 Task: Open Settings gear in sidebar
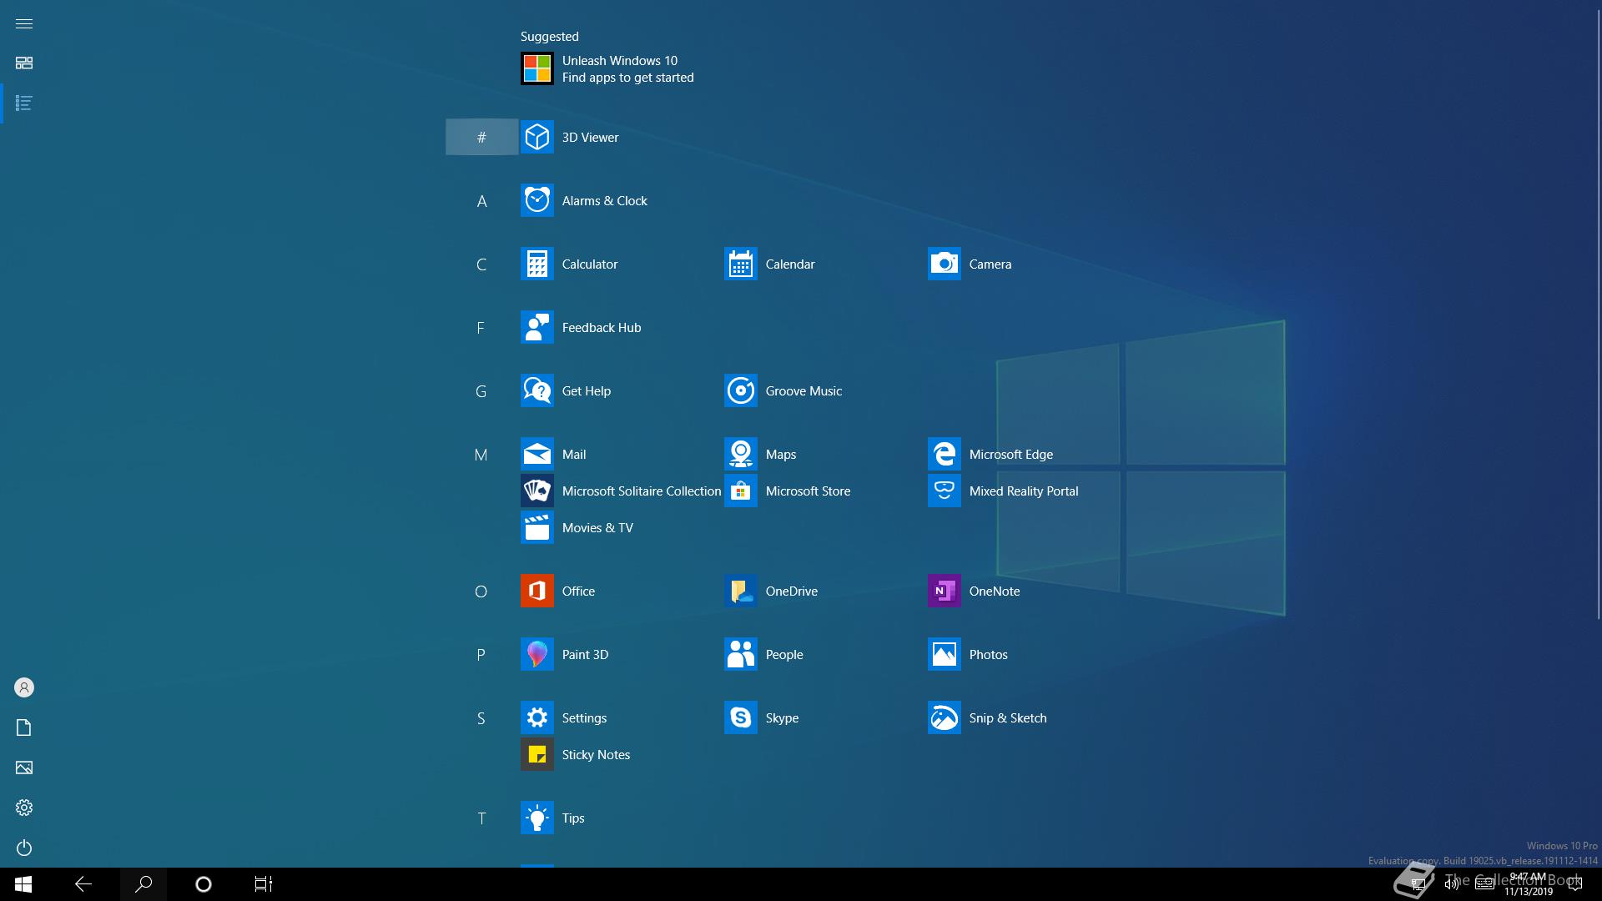[x=24, y=808]
